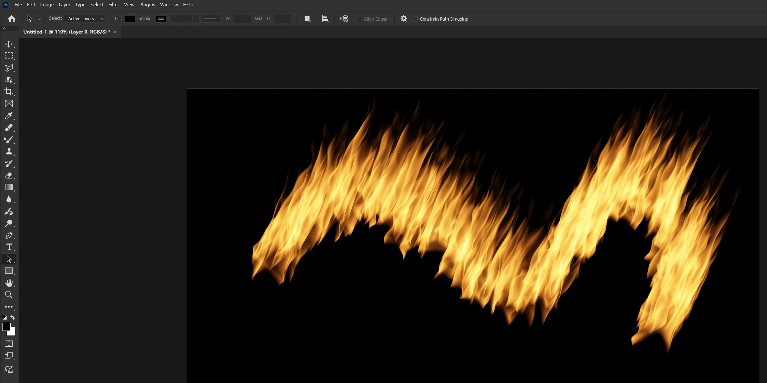Select the Crop tool
Image resolution: width=767 pixels, height=383 pixels.
pos(9,91)
